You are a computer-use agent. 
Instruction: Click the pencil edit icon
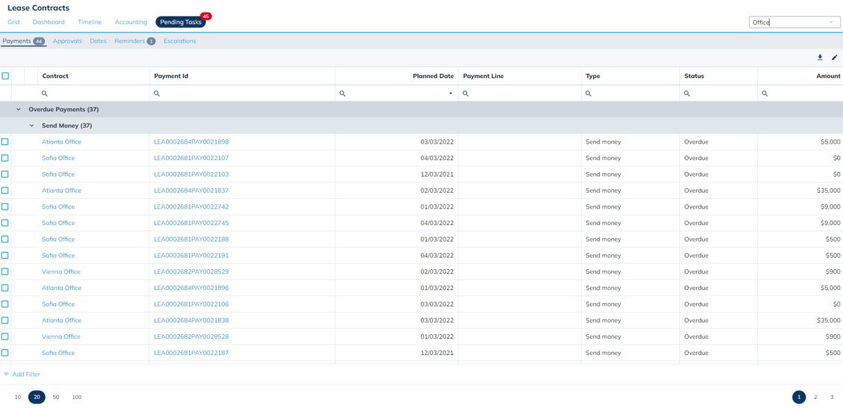click(x=834, y=58)
